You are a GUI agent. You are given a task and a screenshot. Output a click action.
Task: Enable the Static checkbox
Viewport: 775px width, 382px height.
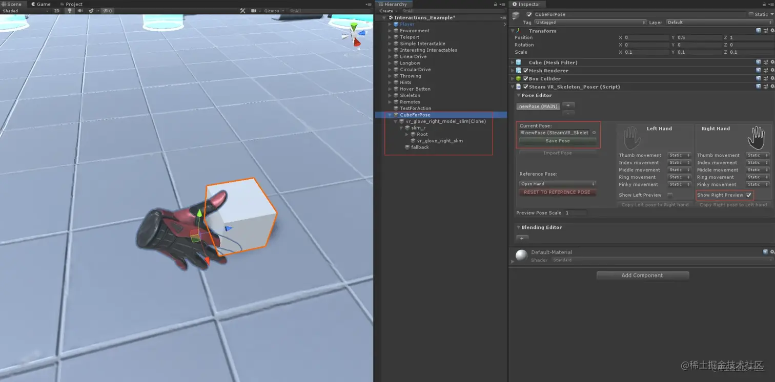tap(751, 14)
